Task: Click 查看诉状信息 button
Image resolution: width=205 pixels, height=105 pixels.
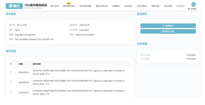Action: 168,31
